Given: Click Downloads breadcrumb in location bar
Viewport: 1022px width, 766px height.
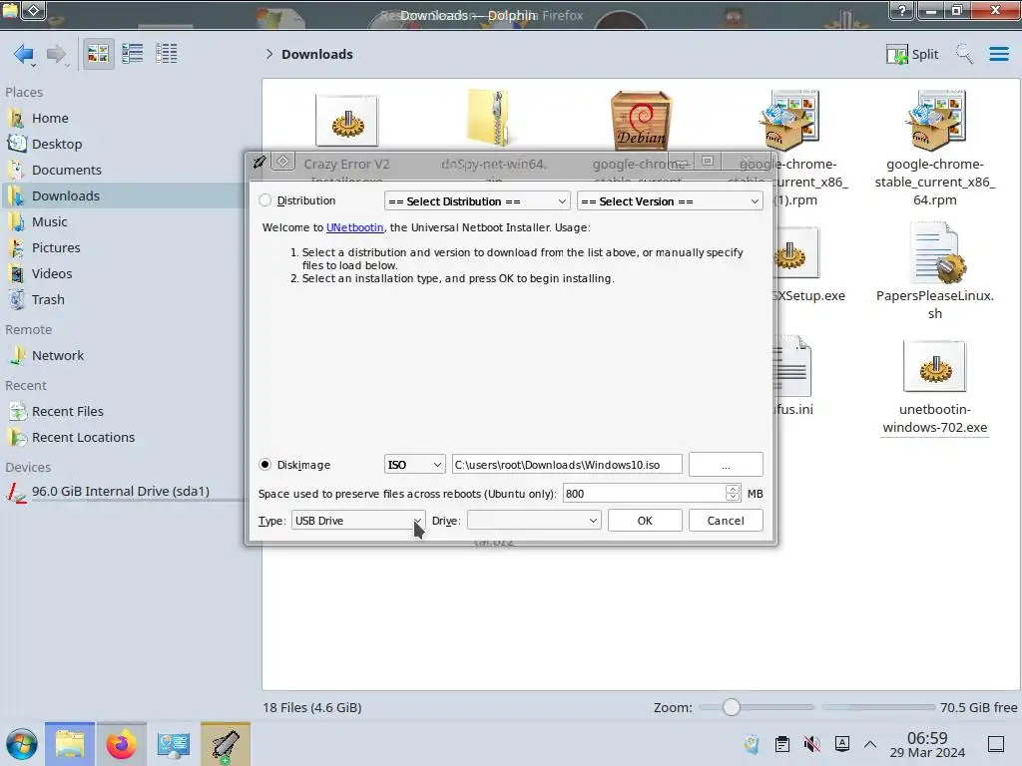Looking at the screenshot, I should click(316, 54).
